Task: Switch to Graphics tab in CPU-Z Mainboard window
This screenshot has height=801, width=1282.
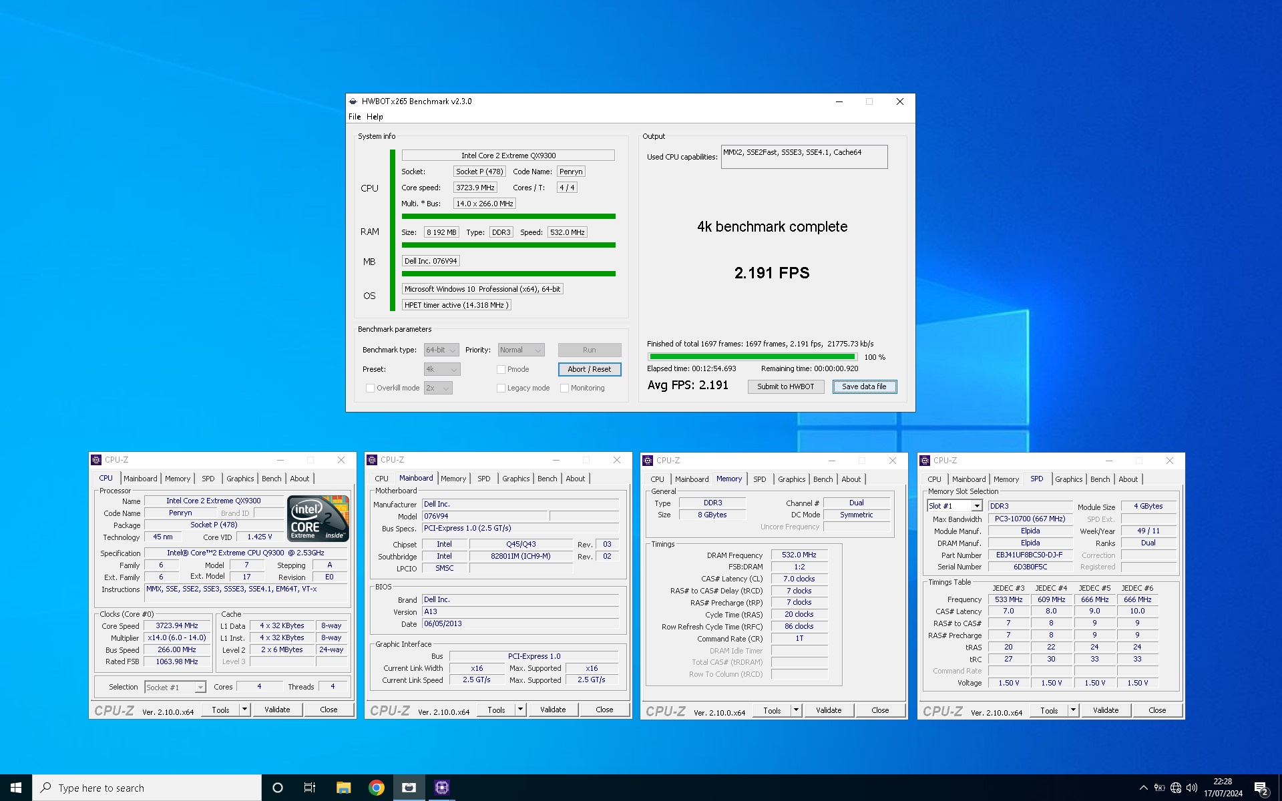Action: tap(515, 479)
